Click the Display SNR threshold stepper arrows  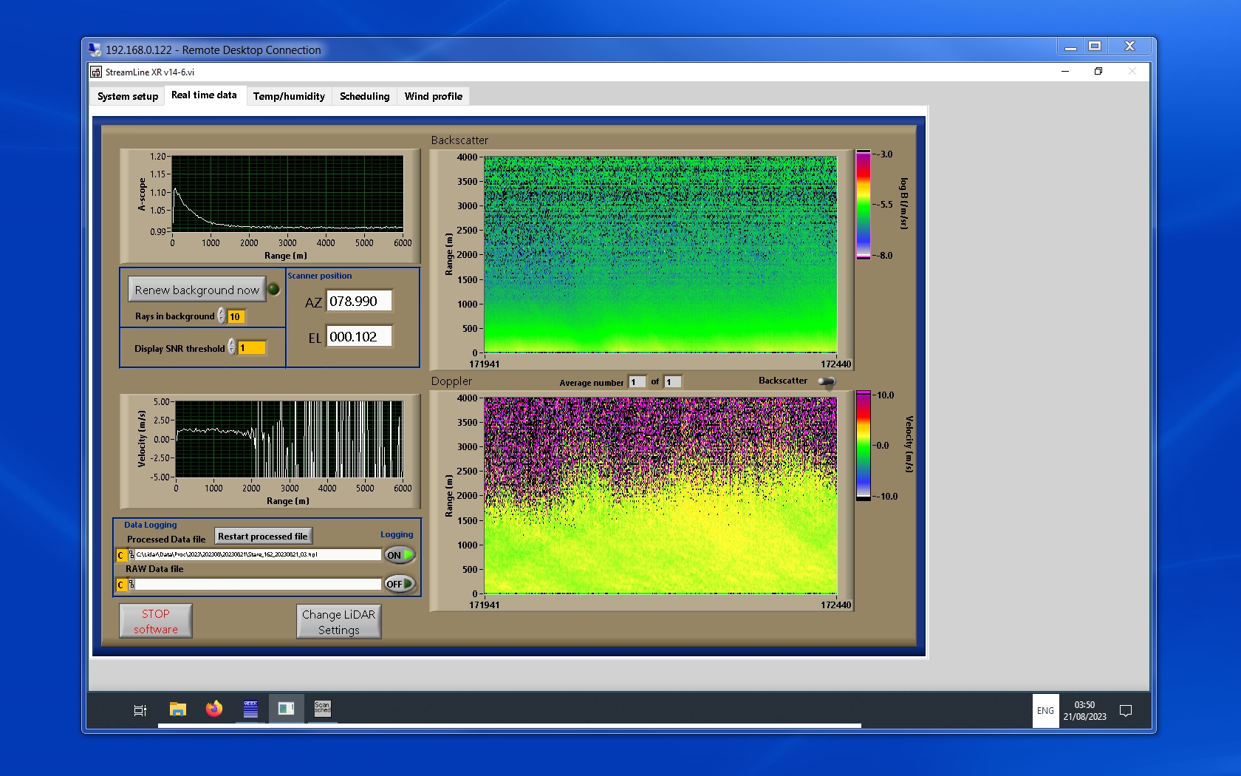232,347
